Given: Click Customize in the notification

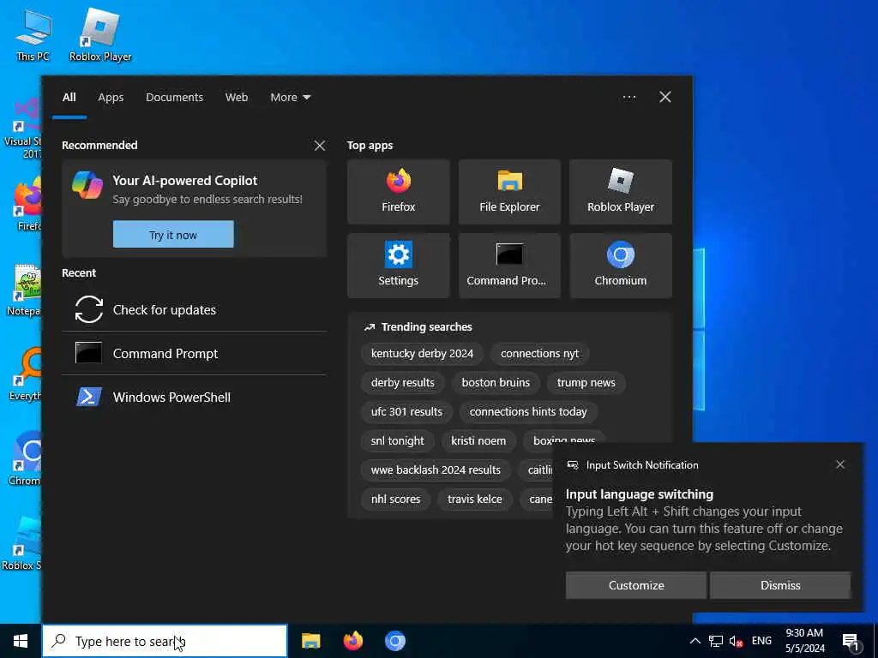Looking at the screenshot, I should 636,585.
